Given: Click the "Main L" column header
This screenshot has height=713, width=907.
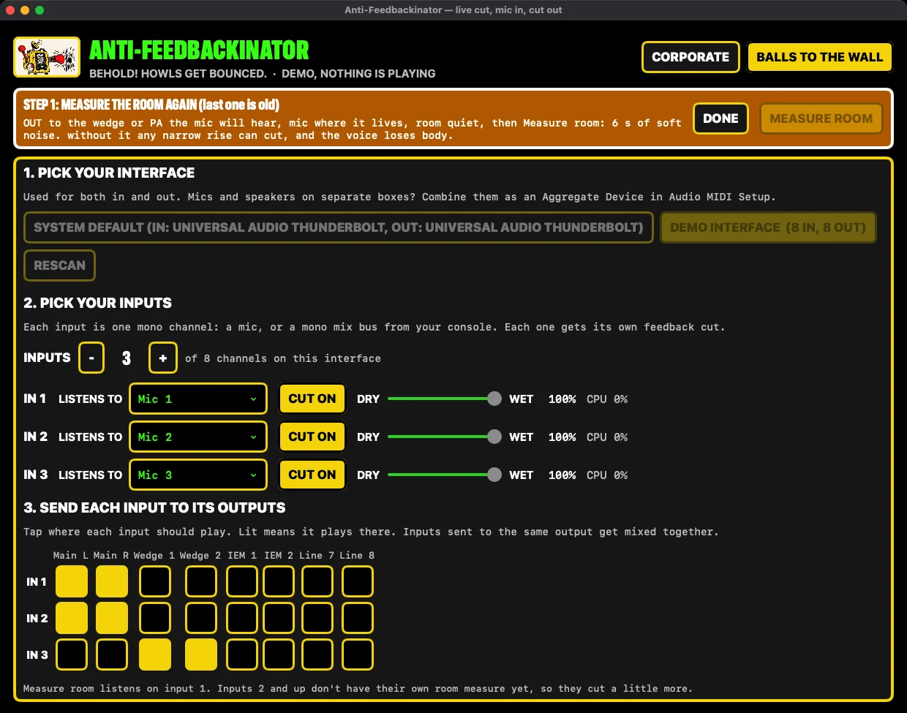Looking at the screenshot, I should coord(71,556).
